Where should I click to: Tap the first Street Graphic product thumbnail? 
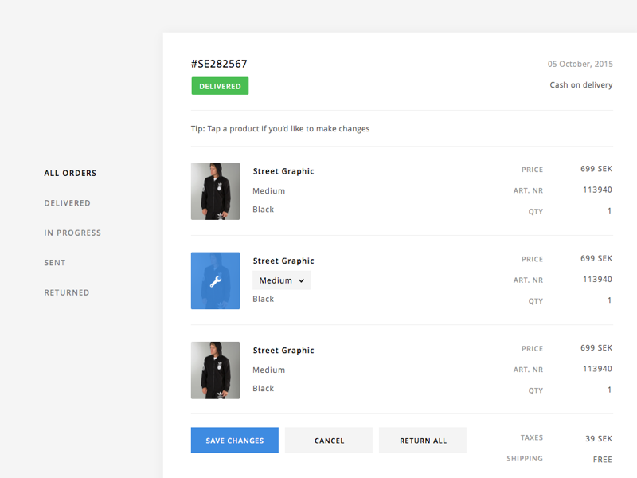point(215,191)
